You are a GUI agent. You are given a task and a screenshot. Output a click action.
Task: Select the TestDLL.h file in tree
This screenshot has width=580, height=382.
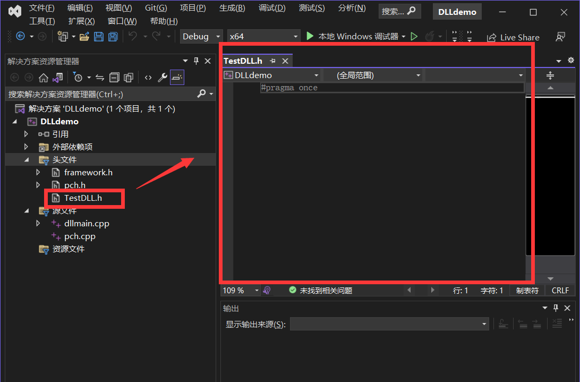(83, 198)
